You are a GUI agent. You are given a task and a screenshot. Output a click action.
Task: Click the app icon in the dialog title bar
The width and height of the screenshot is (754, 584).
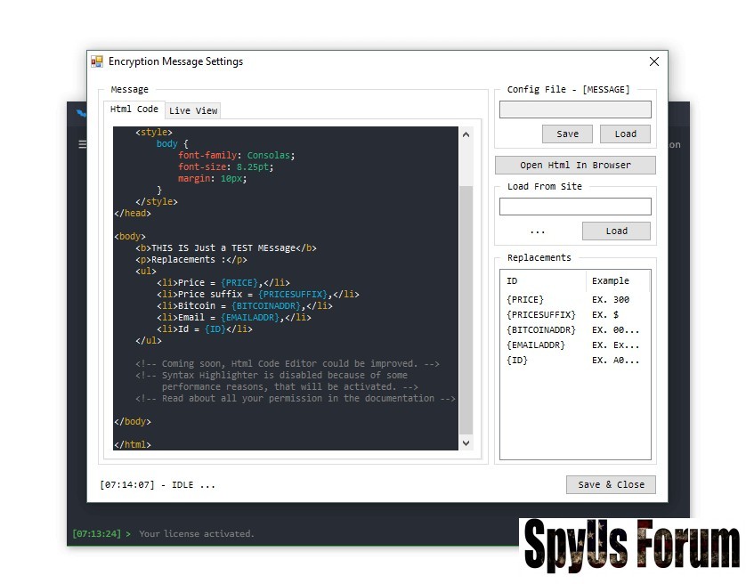[x=97, y=61]
